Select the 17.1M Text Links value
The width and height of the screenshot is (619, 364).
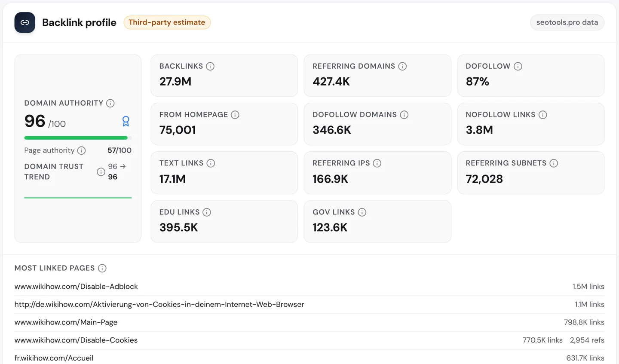(x=172, y=179)
